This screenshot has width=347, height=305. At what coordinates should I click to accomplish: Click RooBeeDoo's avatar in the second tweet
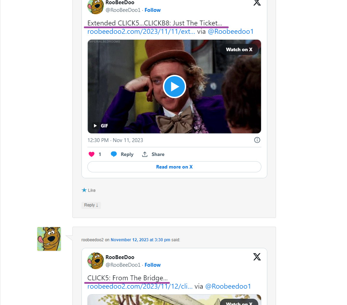[95, 261]
